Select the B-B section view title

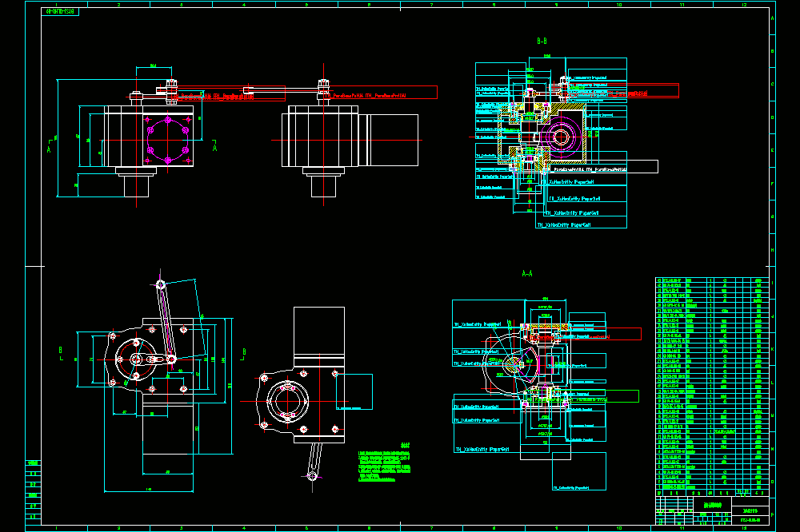point(542,41)
